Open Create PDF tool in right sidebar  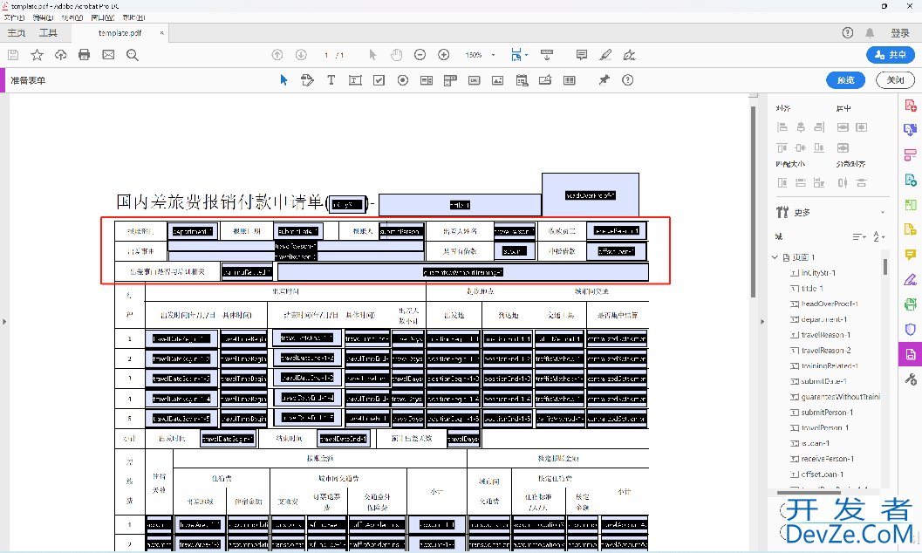pos(911,106)
